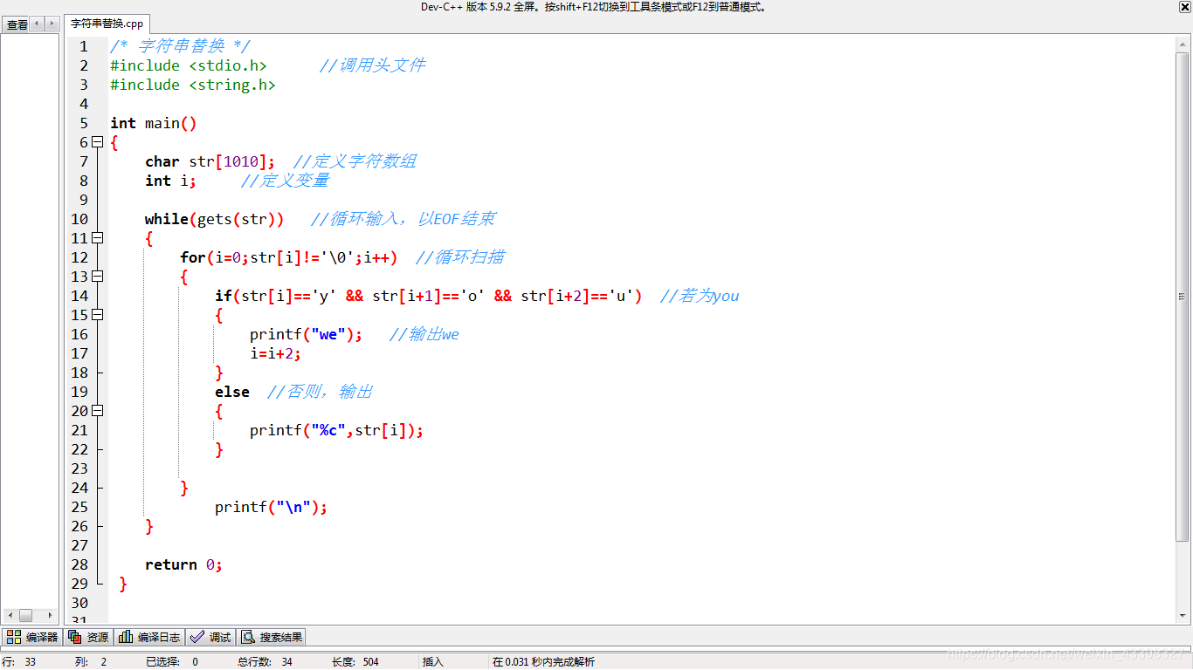Click the comment //调用头文件
Image resolution: width=1193 pixels, height=670 pixels.
pos(373,65)
